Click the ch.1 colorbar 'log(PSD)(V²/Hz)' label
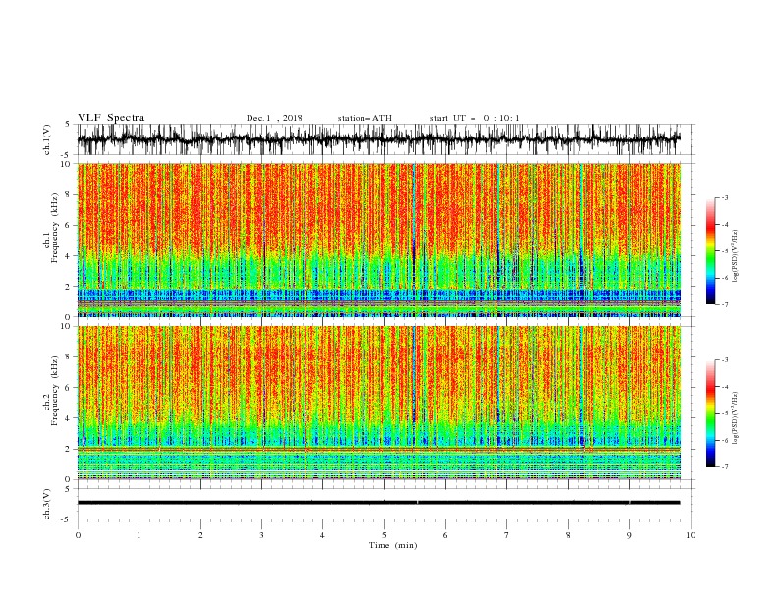This screenshot has width=778, height=601. click(736, 256)
